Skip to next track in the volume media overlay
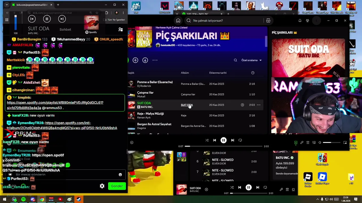The image size is (362, 203). tap(62, 19)
